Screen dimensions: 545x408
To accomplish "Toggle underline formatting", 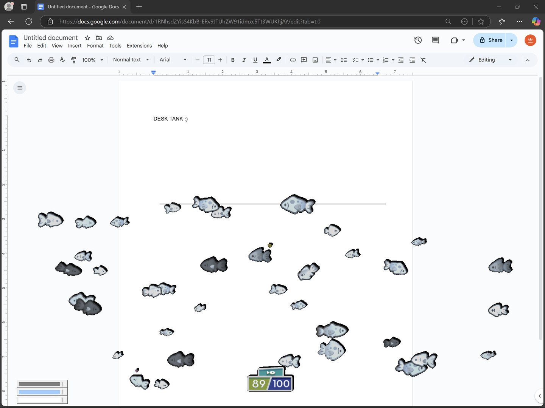I will pos(255,60).
